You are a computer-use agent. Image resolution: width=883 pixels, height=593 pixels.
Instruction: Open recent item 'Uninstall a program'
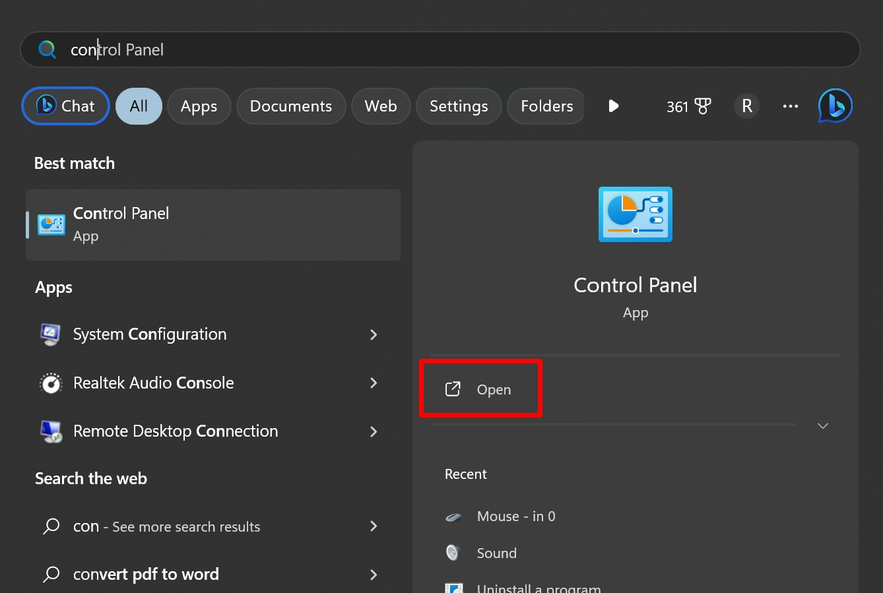[x=539, y=587]
